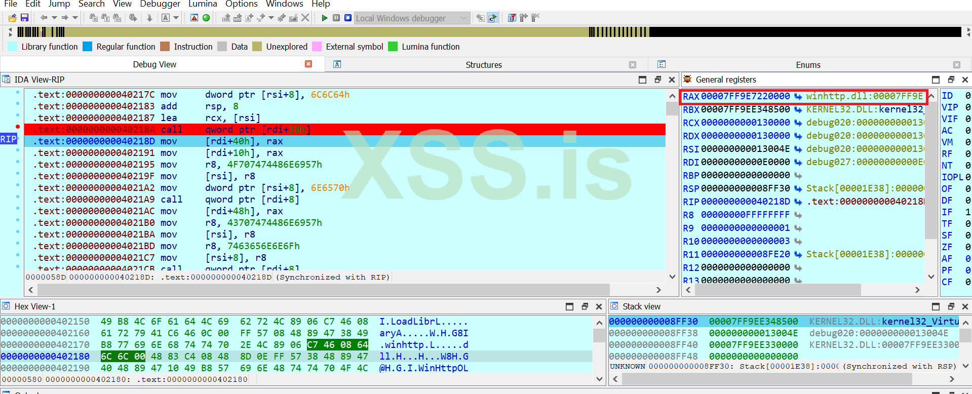Terminate process with blue stop button

click(348, 18)
